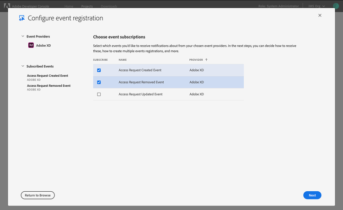Screen dimensions: 343x210
Task: Open the user avatar in background header
Action: (336, 6)
